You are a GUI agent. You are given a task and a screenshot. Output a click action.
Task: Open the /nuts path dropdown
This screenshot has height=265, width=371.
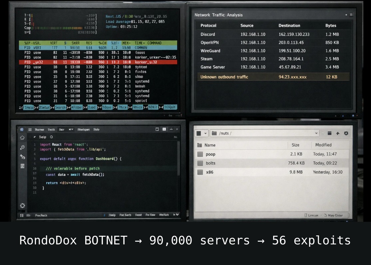pos(316,133)
